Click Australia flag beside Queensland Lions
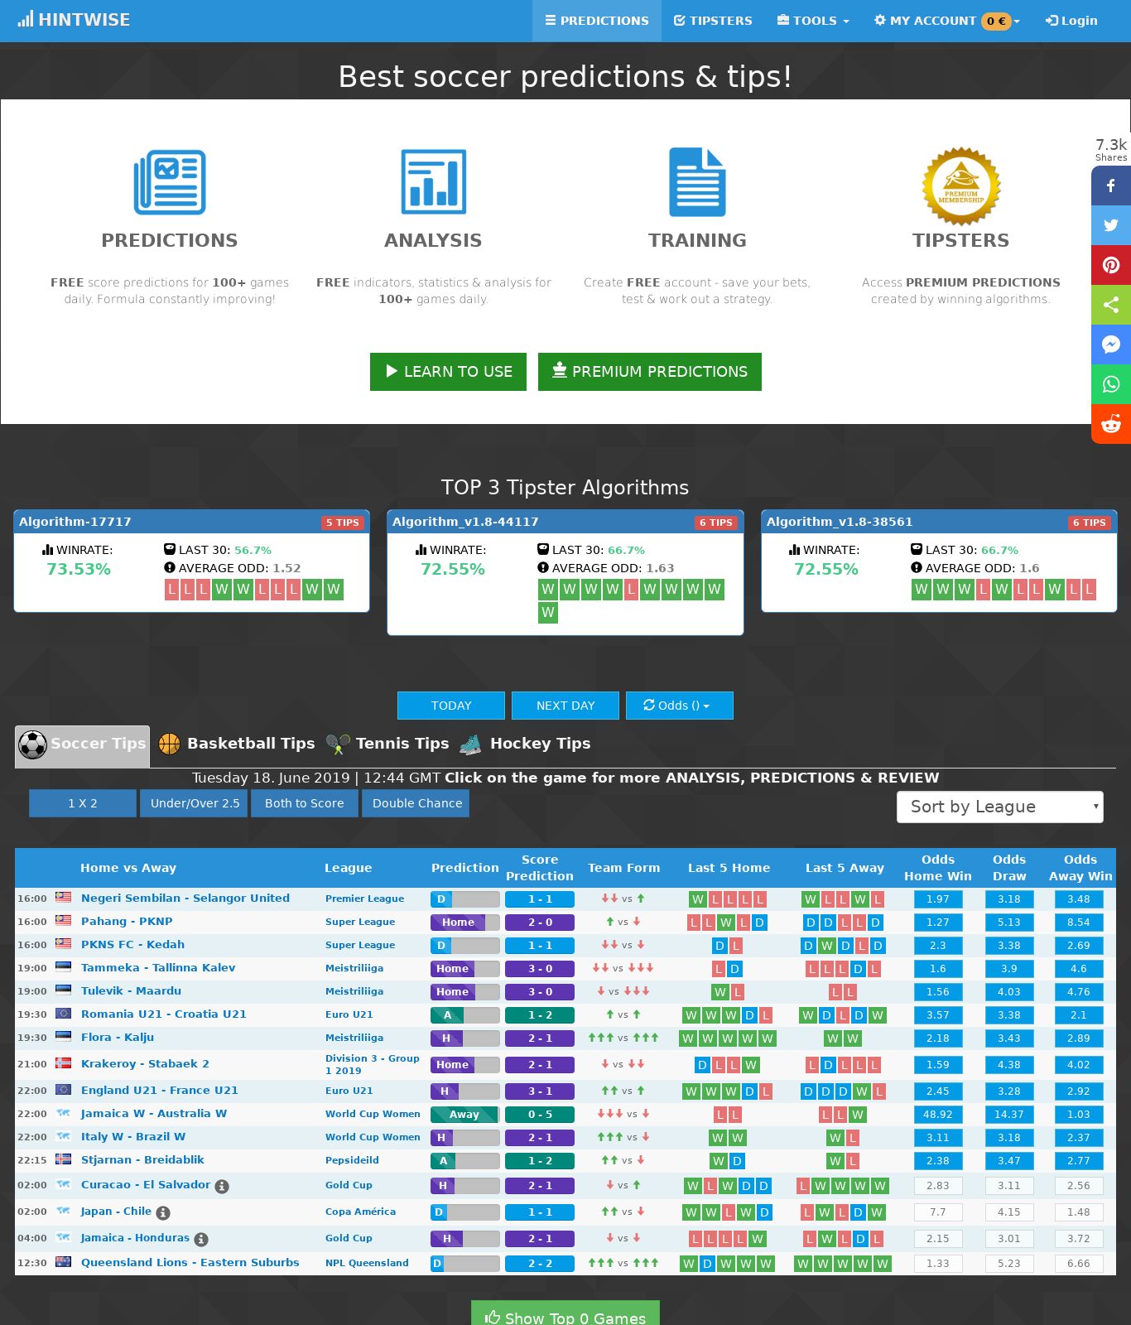This screenshot has height=1325, width=1131. (63, 1261)
